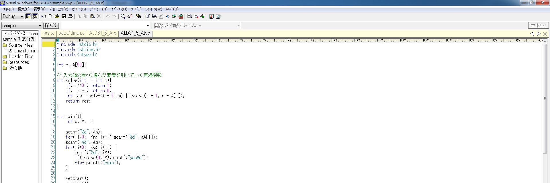The image size is (550, 183).
Task: Click the add-to-project arrow icon
Action: [x=44, y=16]
